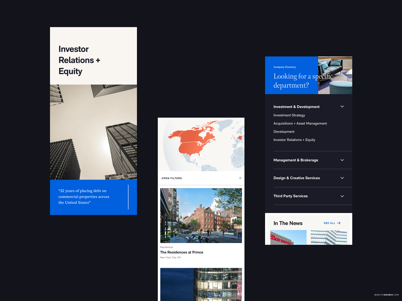Go to Investor Relations + Equity link
The image size is (402, 301).
(294, 140)
